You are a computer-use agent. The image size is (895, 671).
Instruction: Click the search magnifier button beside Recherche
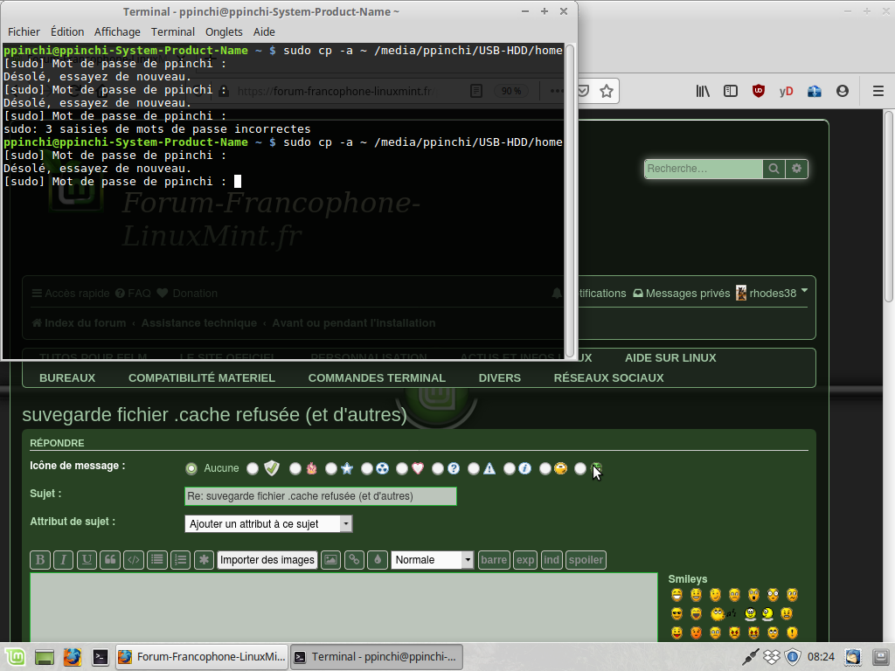click(x=774, y=169)
